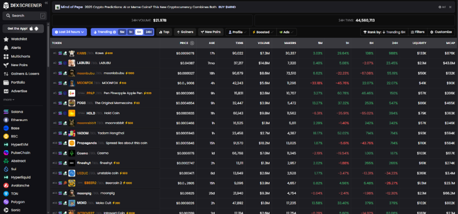
Task: Open the YADOM token row name
Action: (x=83, y=133)
